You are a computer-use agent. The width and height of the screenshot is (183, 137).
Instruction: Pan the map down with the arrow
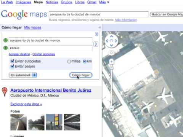(111, 45)
